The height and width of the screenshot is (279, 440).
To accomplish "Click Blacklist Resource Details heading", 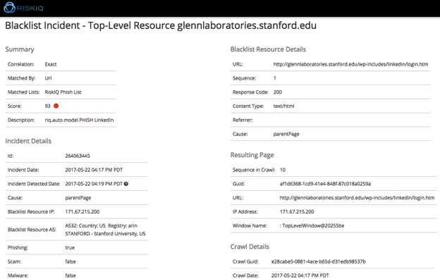I will pyautogui.click(x=268, y=49).
